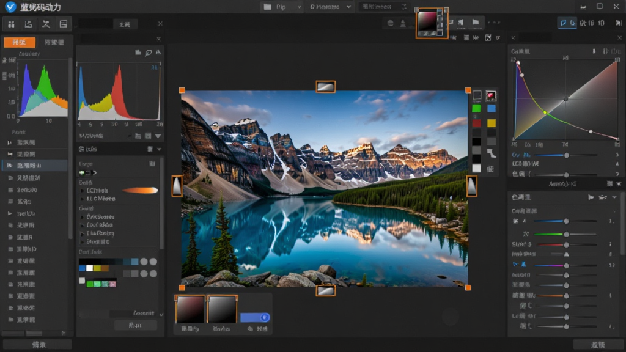Click the flag icon beside the megaphone icon
Screen dimensions: 626x352
pyautogui.click(x=476, y=23)
